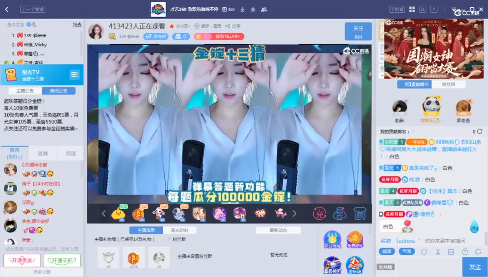Select the 直播 tab in left panel

coord(43,154)
